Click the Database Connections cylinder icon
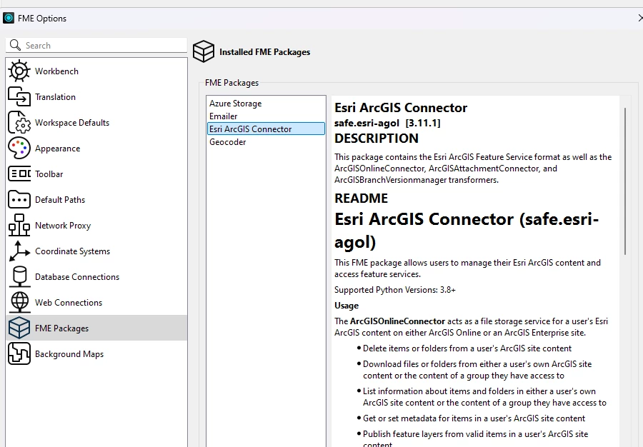The height and width of the screenshot is (447, 643). [x=19, y=276]
